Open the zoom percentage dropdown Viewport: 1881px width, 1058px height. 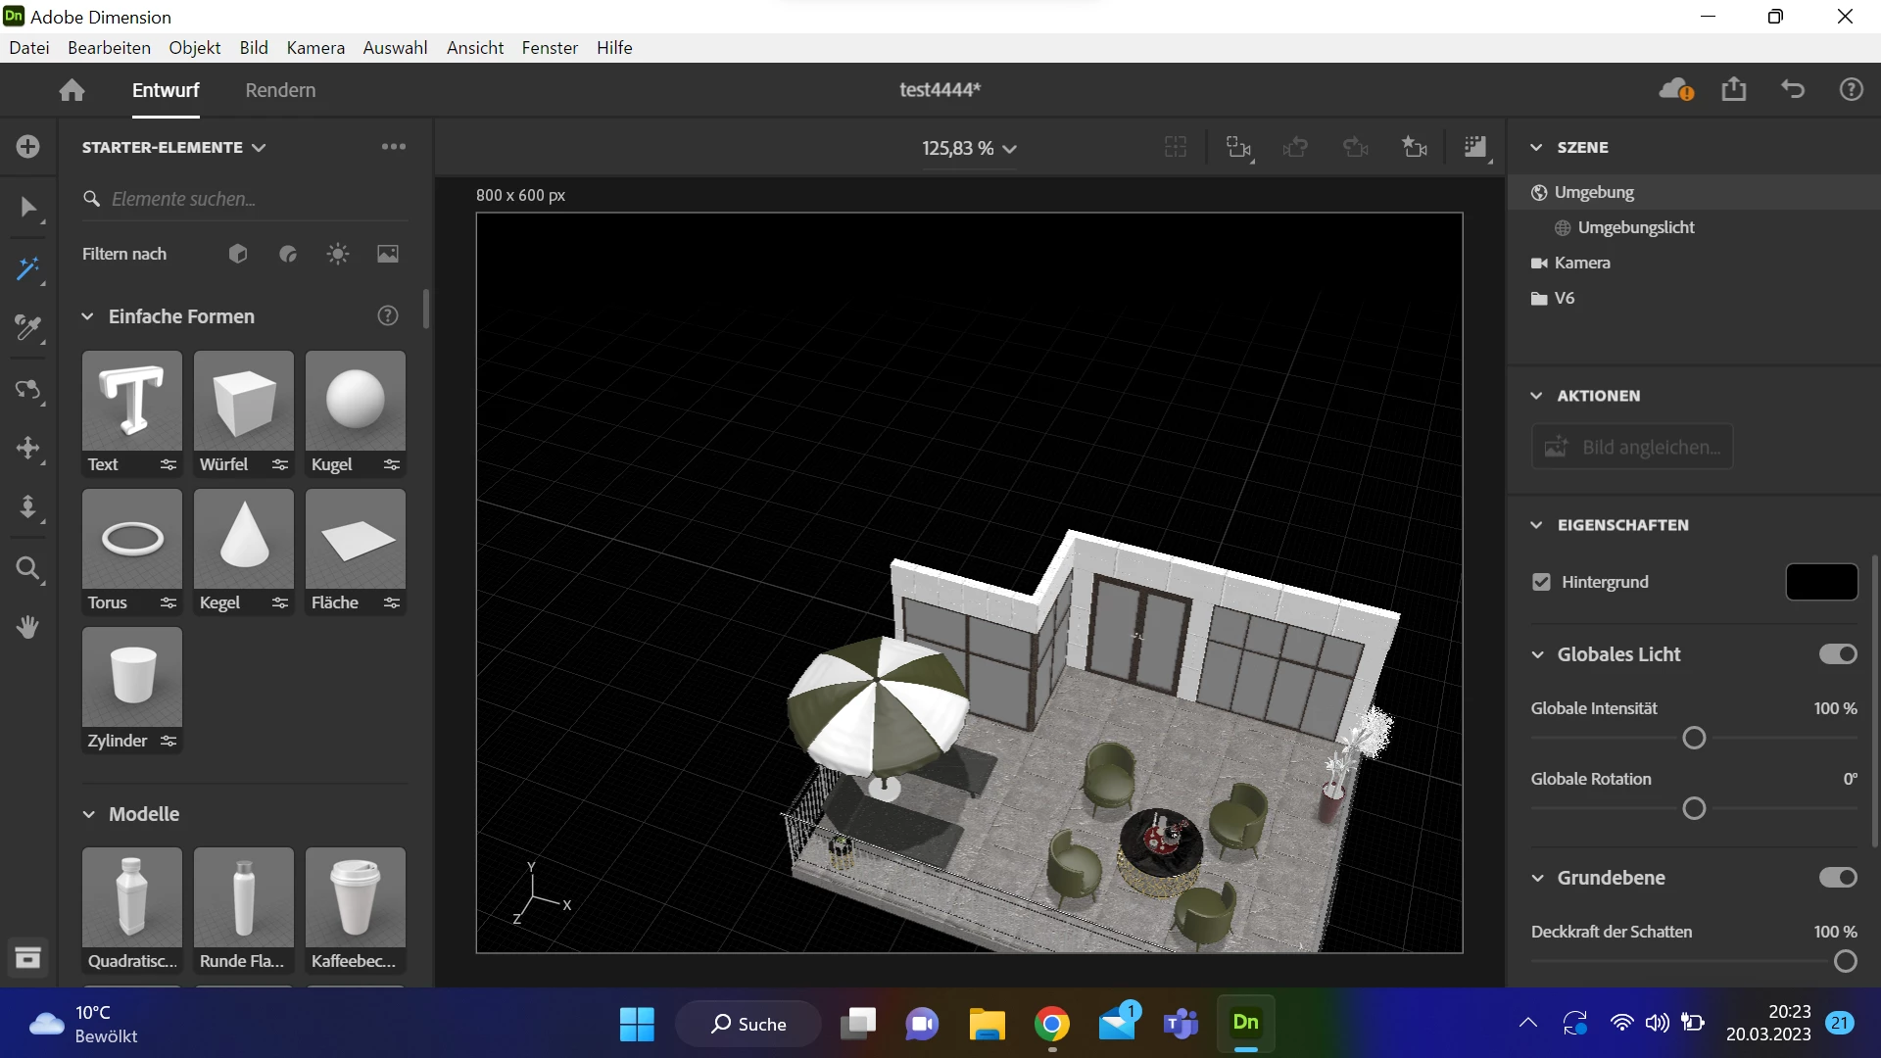(968, 148)
